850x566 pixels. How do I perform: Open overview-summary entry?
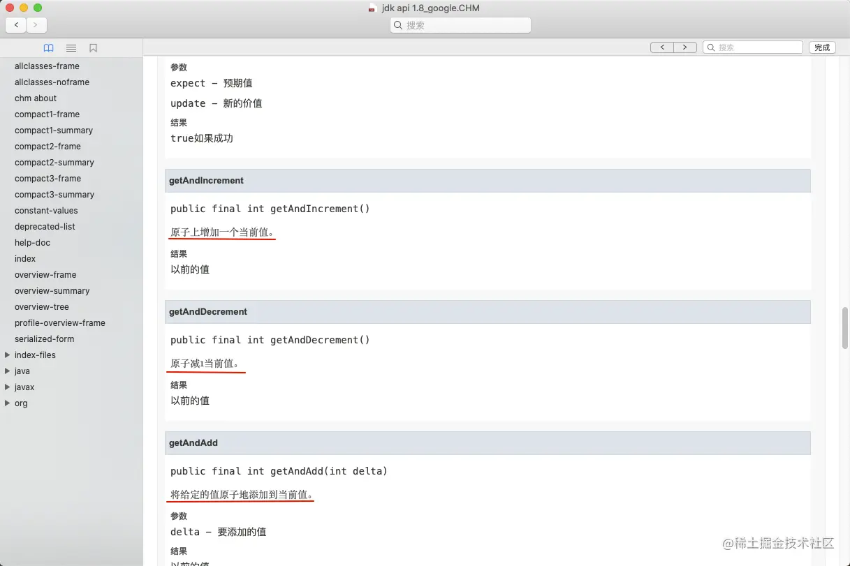tap(52, 291)
